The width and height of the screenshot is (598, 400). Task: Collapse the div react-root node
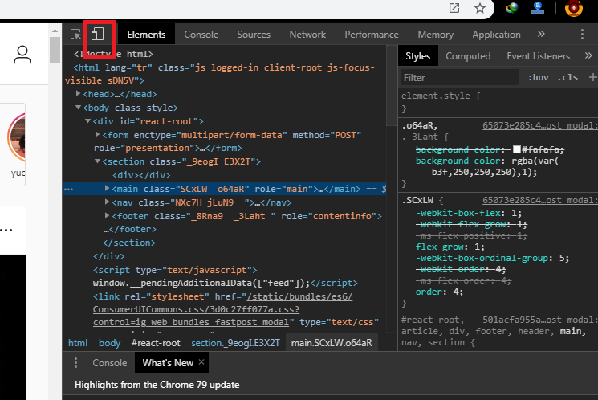pos(87,121)
